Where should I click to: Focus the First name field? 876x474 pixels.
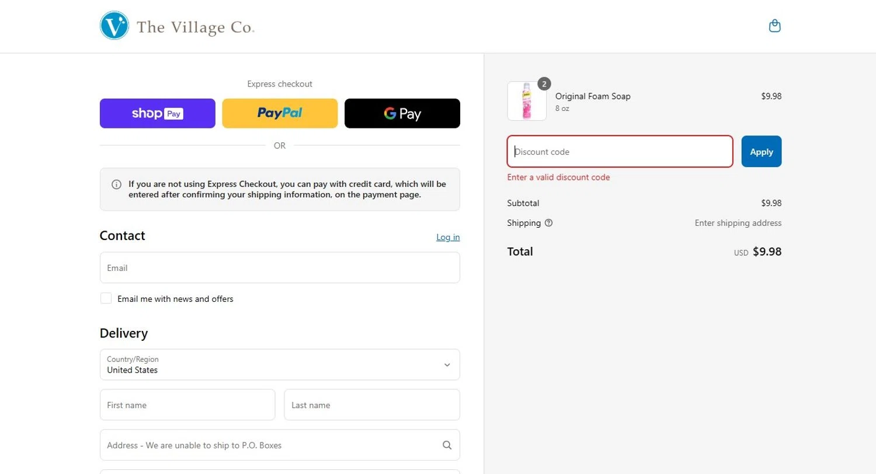187,405
